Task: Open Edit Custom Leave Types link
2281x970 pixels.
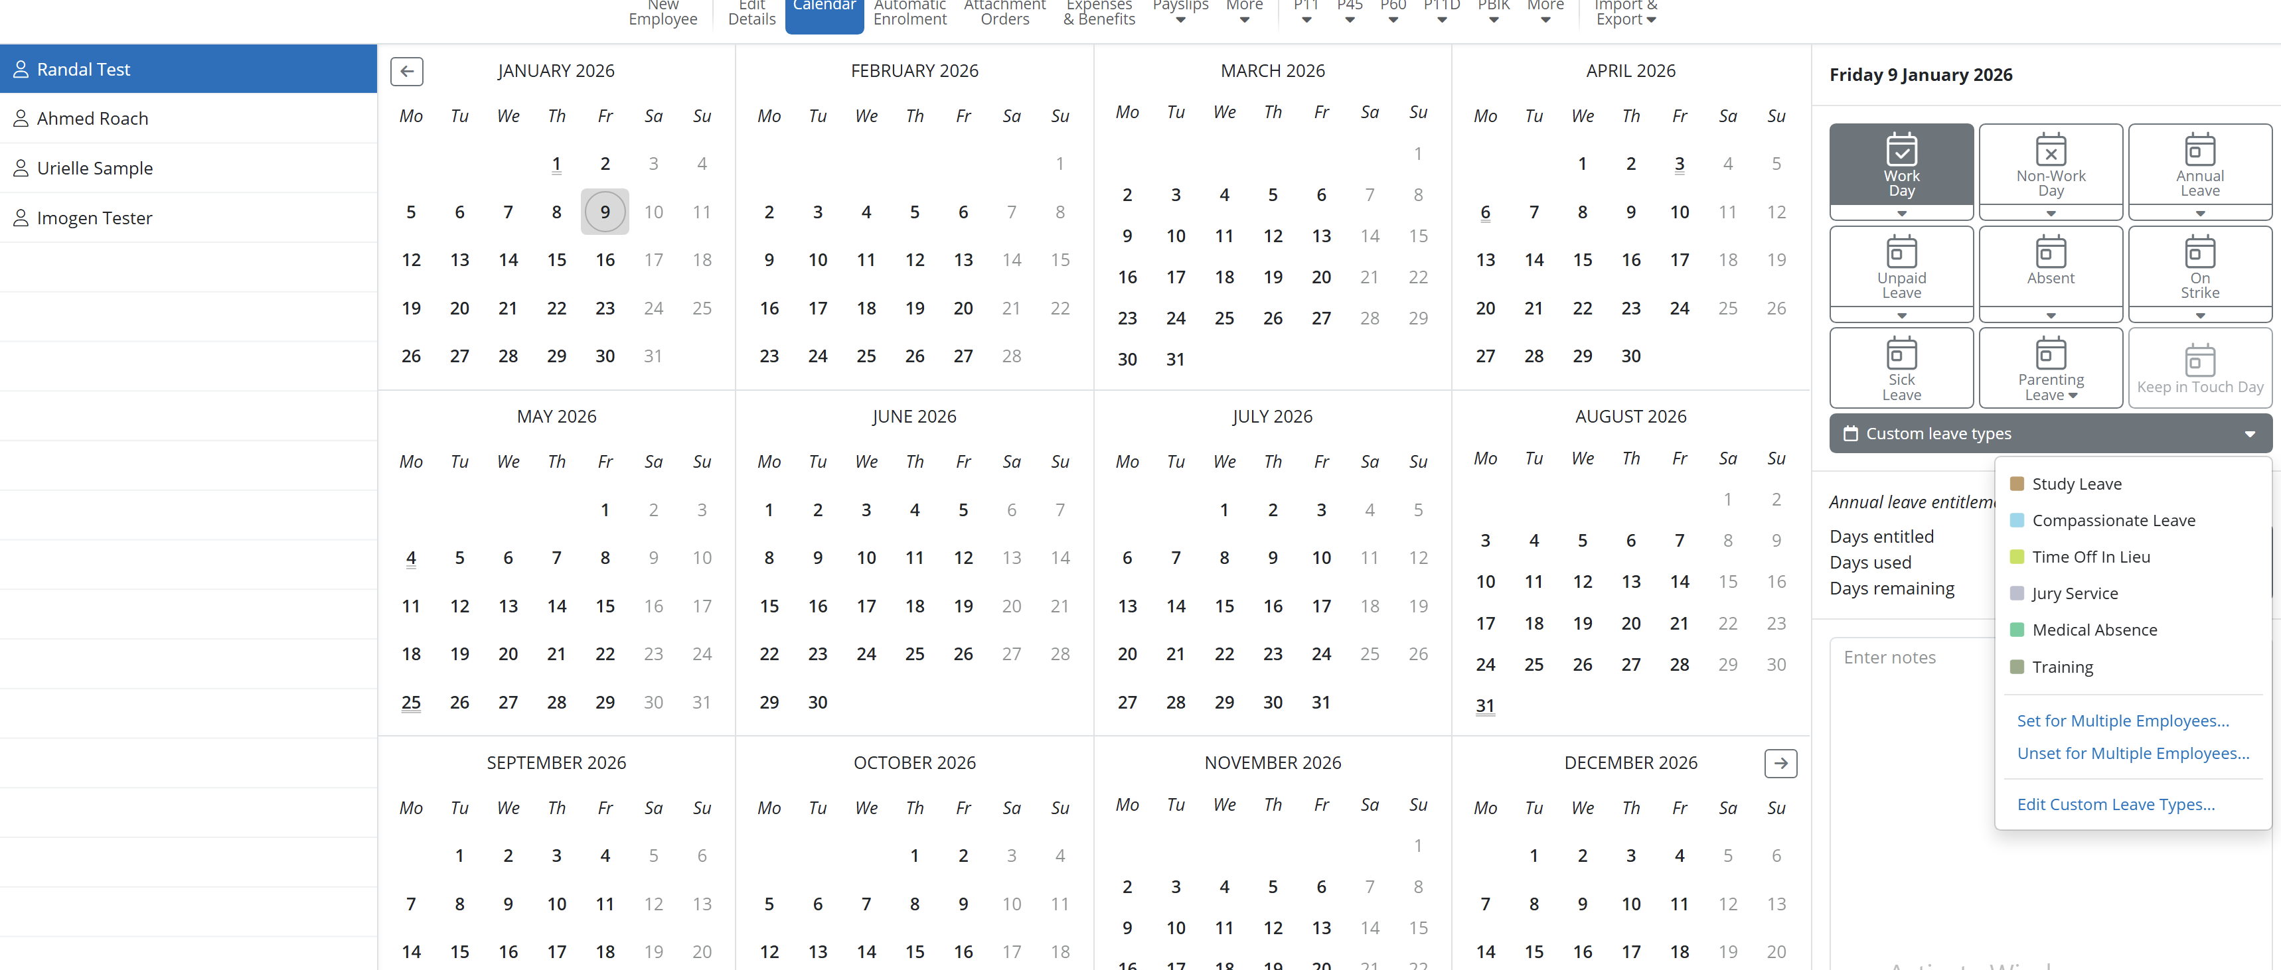Action: pos(2116,805)
